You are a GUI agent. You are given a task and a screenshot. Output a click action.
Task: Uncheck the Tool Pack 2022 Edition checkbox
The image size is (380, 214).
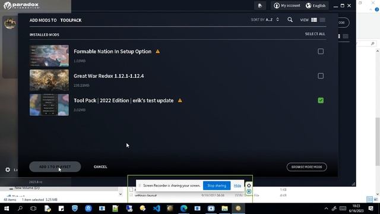pos(321,100)
